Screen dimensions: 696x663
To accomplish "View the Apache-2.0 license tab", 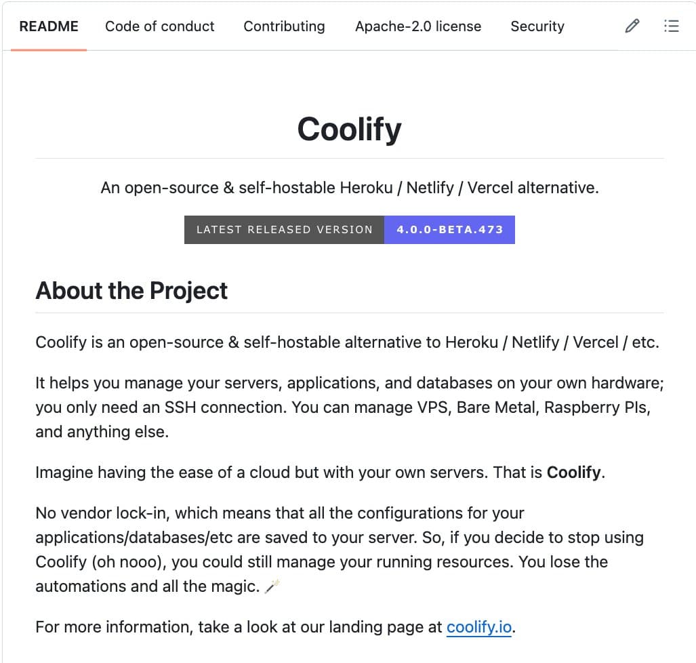I will pos(417,26).
